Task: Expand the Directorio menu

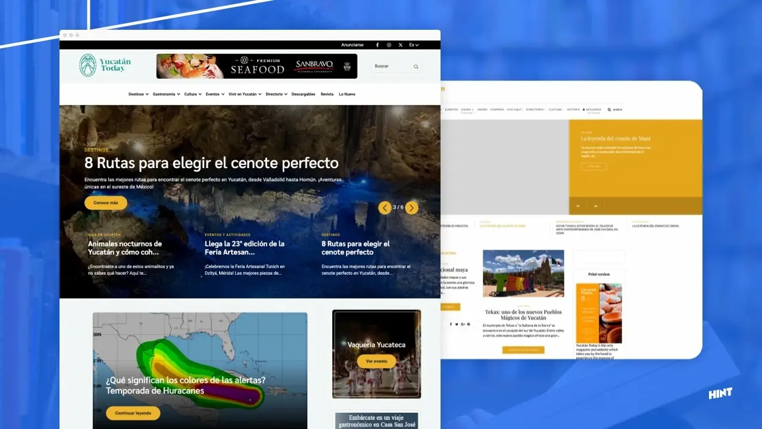Action: point(276,94)
